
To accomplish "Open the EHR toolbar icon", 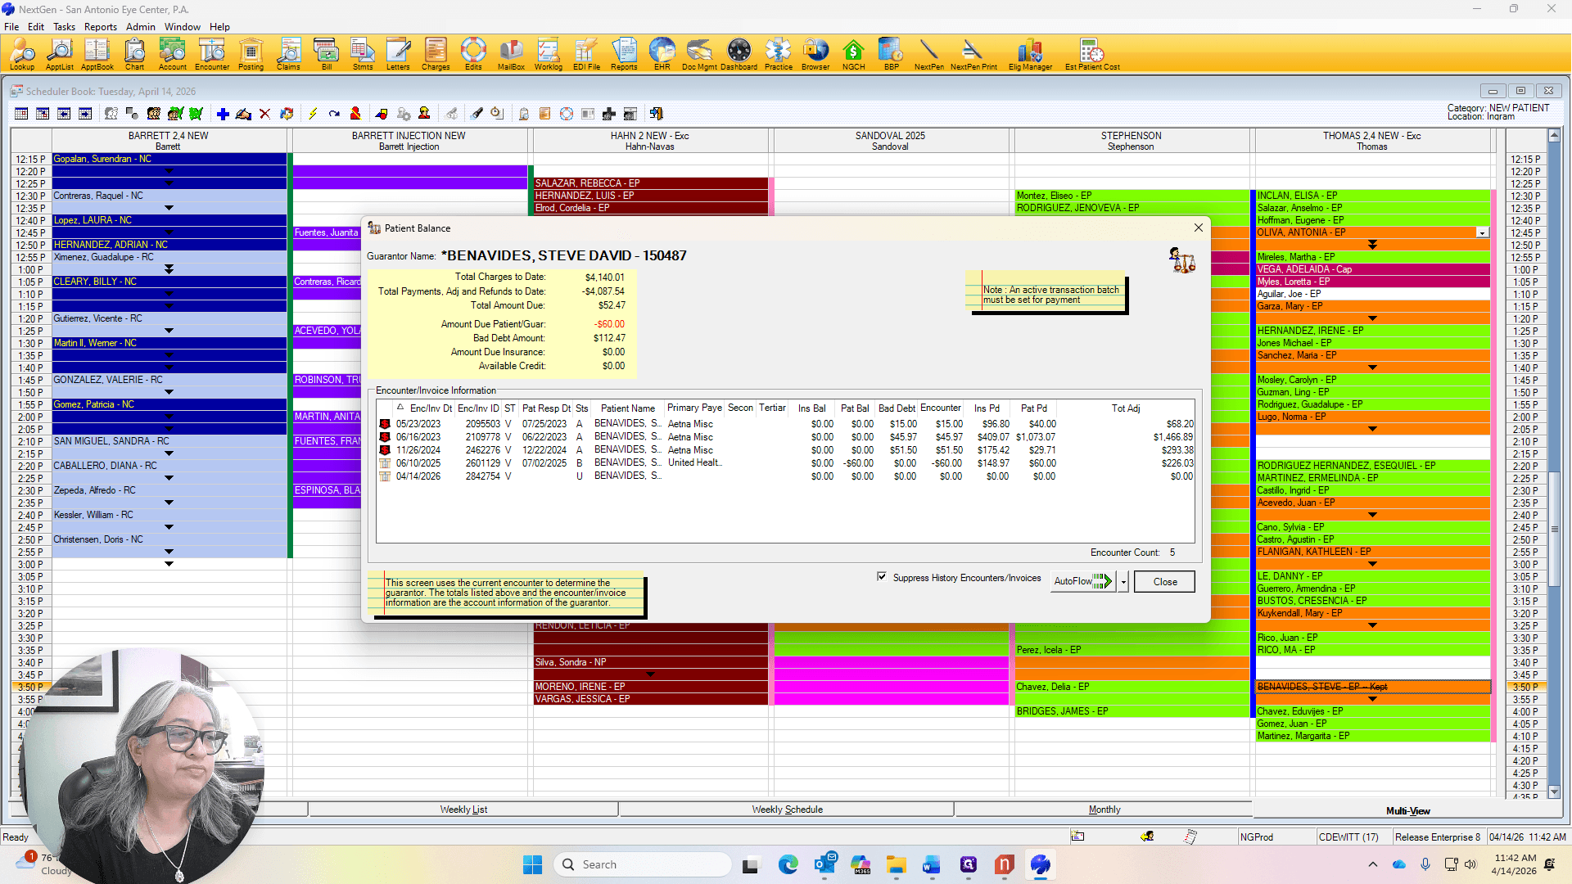I will click(x=662, y=54).
